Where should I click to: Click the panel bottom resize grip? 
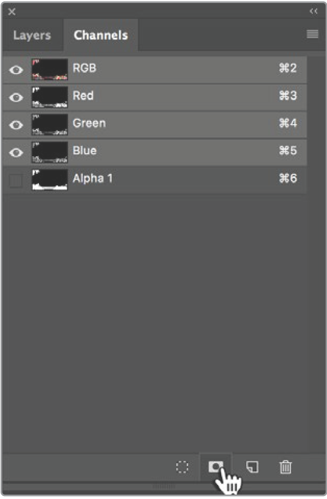point(163,486)
